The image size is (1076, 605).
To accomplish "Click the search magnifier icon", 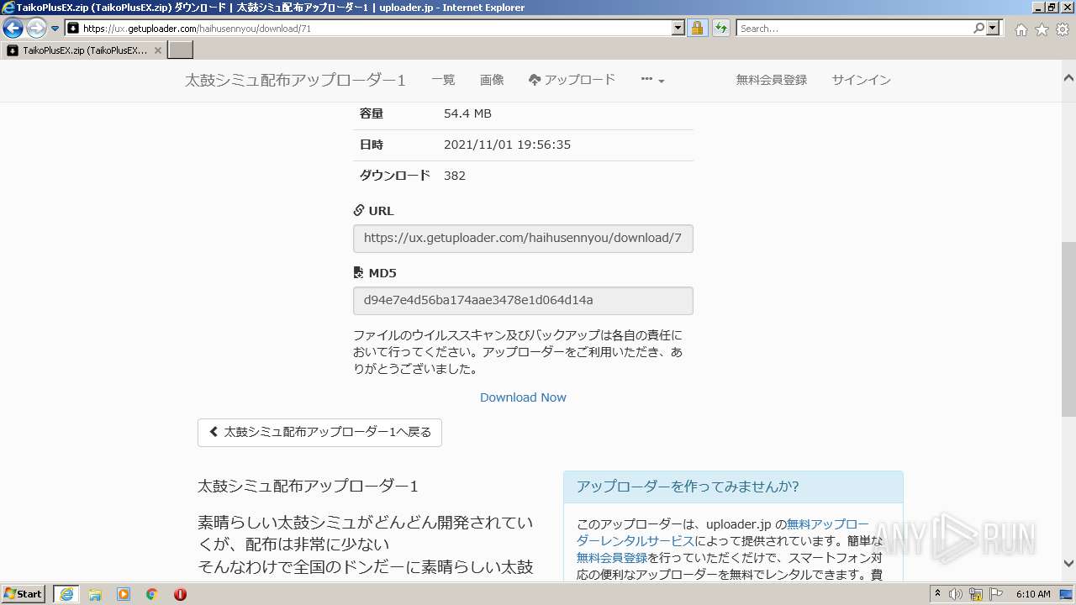I will [978, 29].
